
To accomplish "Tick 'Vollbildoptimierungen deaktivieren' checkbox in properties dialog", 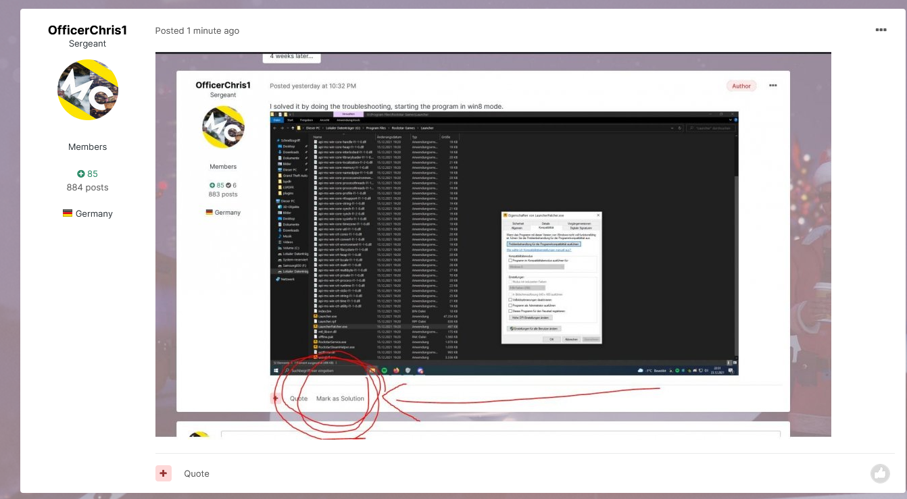I will coord(510,300).
